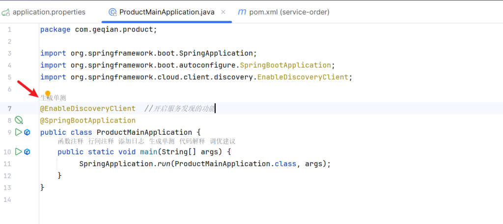The width and height of the screenshot is (503, 224).
Task: Click the blue cube icon on line 9
Action: [28, 132]
